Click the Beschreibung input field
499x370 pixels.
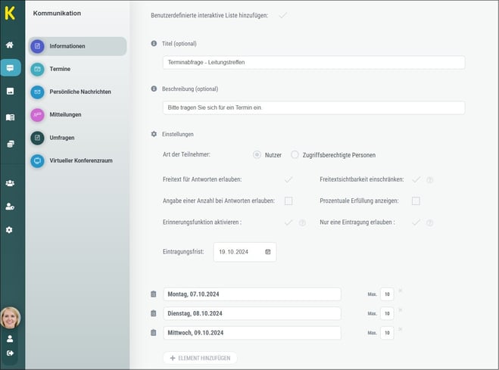point(313,107)
